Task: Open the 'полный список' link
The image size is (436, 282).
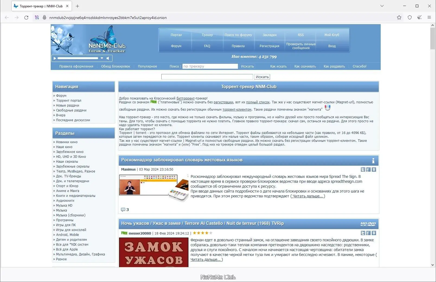Action: pos(258,102)
